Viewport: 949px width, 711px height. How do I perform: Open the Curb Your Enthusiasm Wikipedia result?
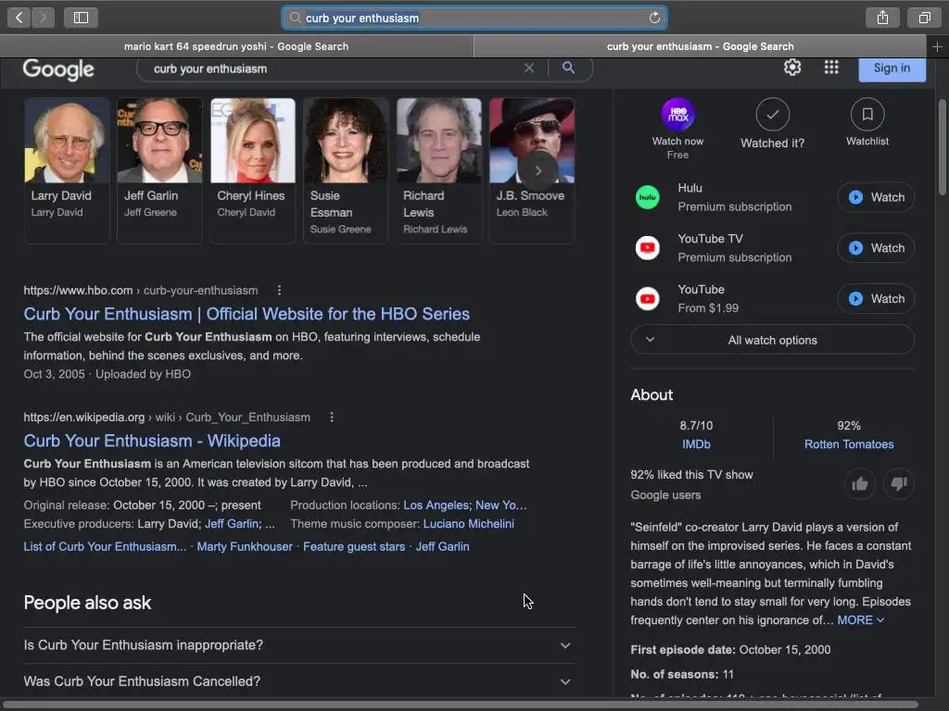(152, 441)
